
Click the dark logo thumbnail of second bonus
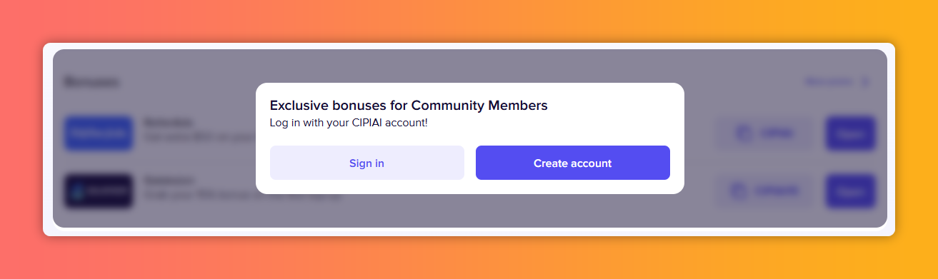(x=99, y=191)
